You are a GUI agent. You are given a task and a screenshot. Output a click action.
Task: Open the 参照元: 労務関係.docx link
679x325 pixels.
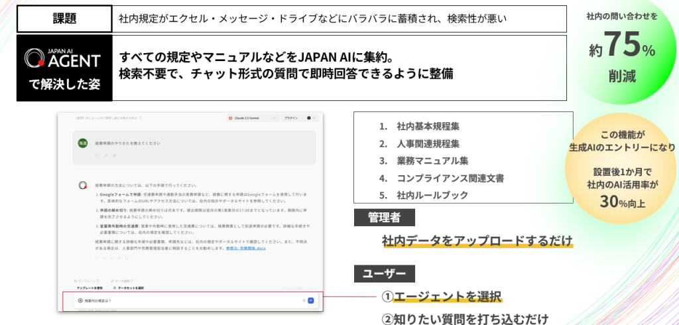[x=246, y=249]
